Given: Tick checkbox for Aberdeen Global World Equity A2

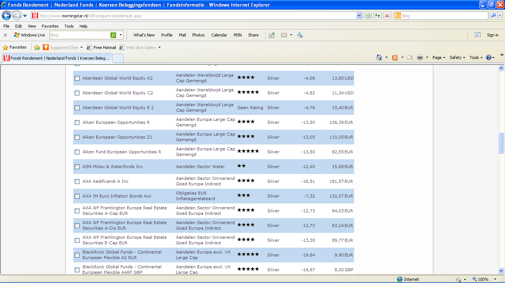Looking at the screenshot, I should (x=77, y=78).
